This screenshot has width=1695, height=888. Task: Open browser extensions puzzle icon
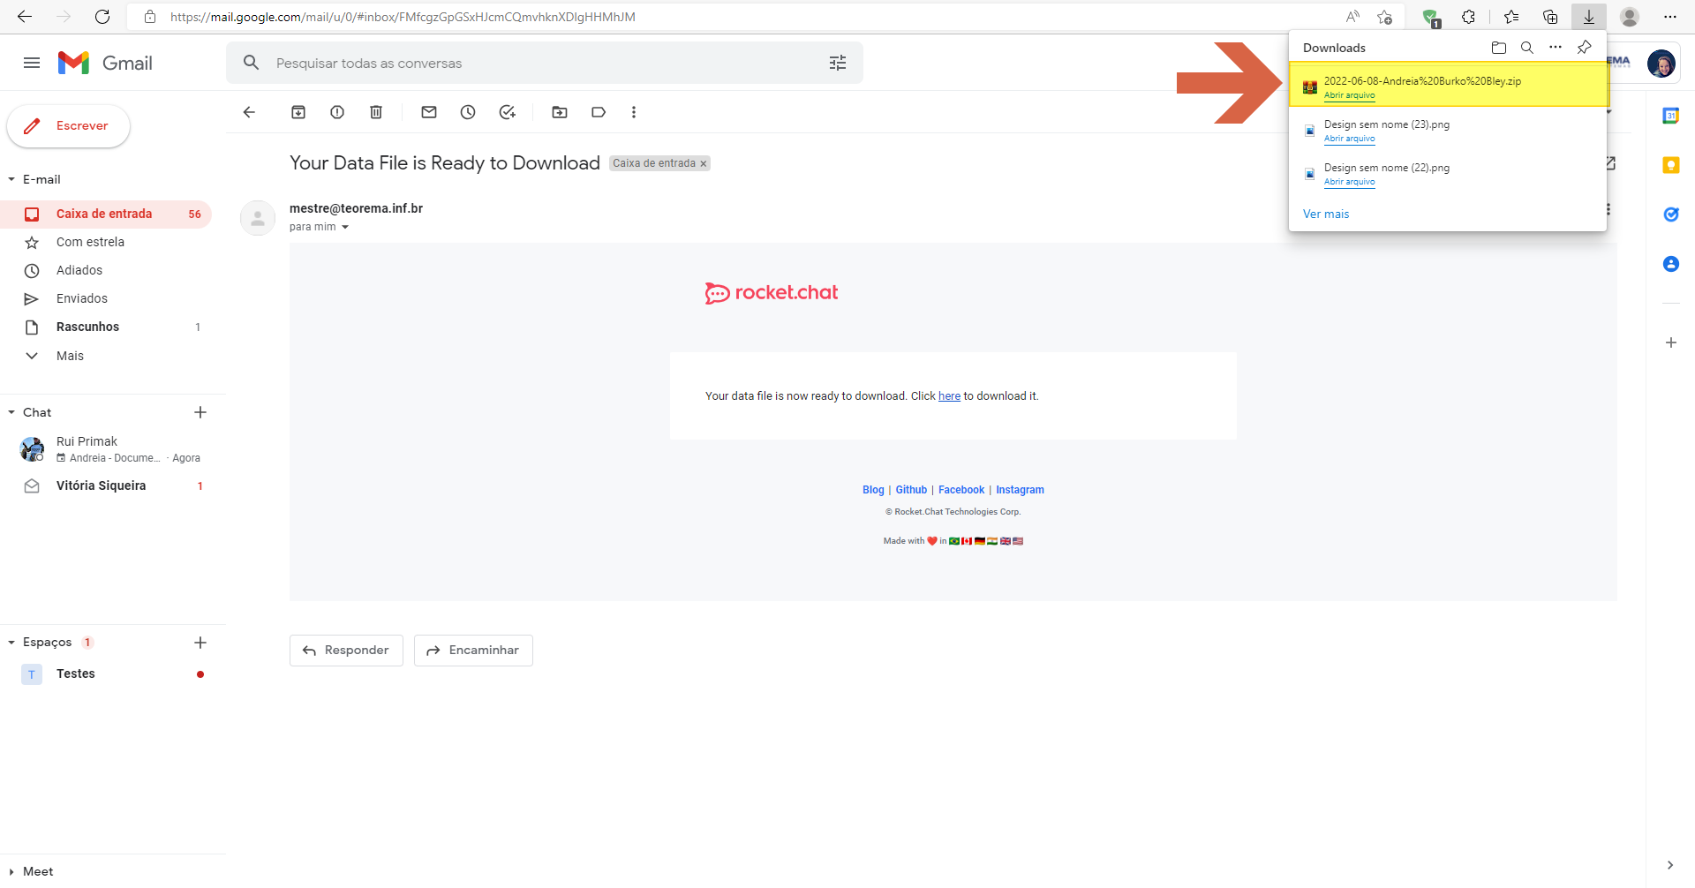(1469, 17)
